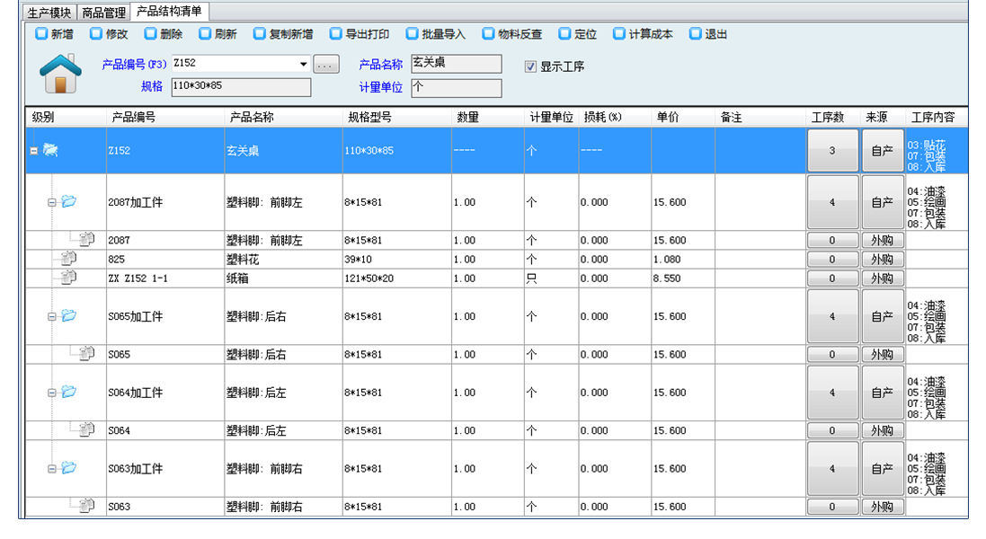Screen dimensions: 986x539
Task: Click the 物料反查 toolbar button
Action: pyautogui.click(x=511, y=34)
